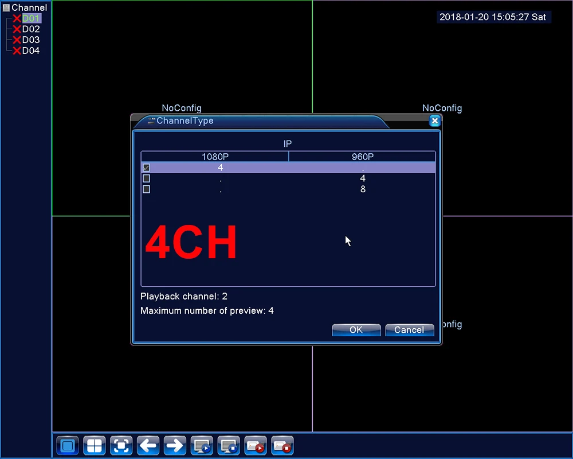Confirm ChannelType with OK button

tap(356, 330)
